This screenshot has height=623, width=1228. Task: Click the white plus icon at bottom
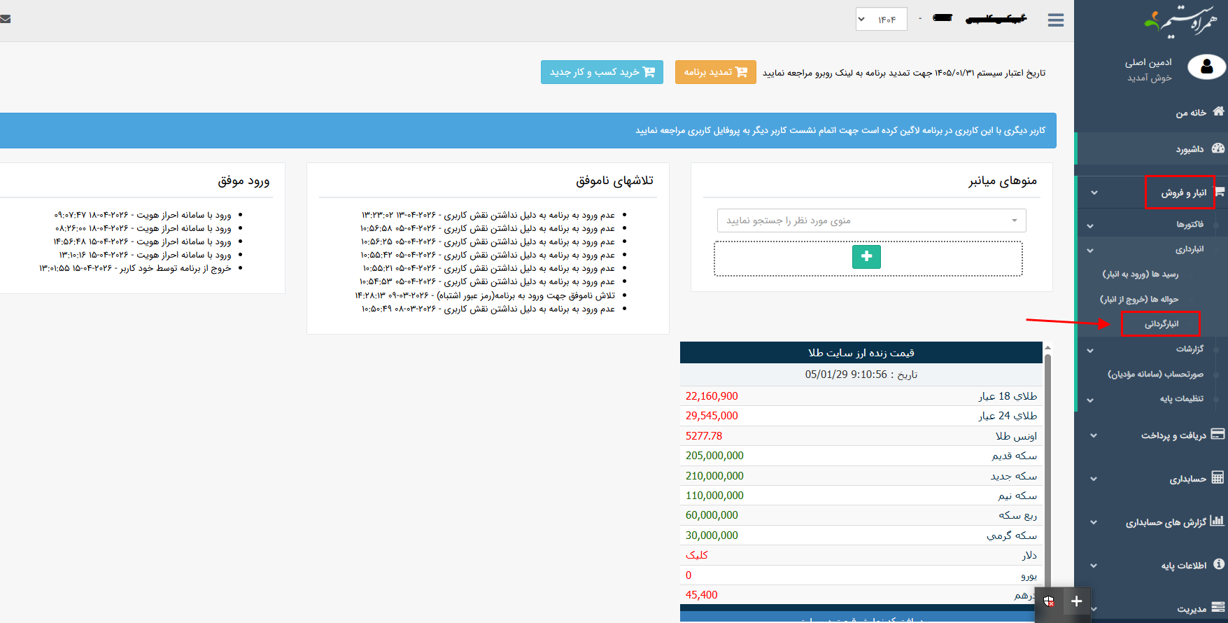tap(1076, 601)
